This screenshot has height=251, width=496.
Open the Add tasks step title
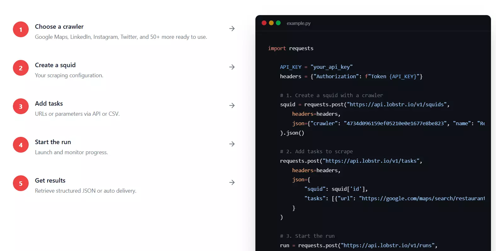(49, 104)
